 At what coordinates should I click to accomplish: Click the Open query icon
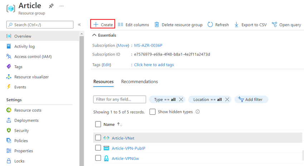click(x=274, y=25)
